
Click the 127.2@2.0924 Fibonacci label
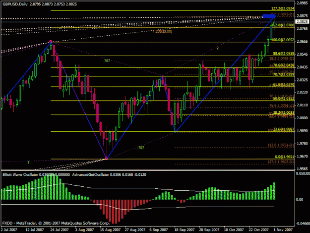click(283, 8)
